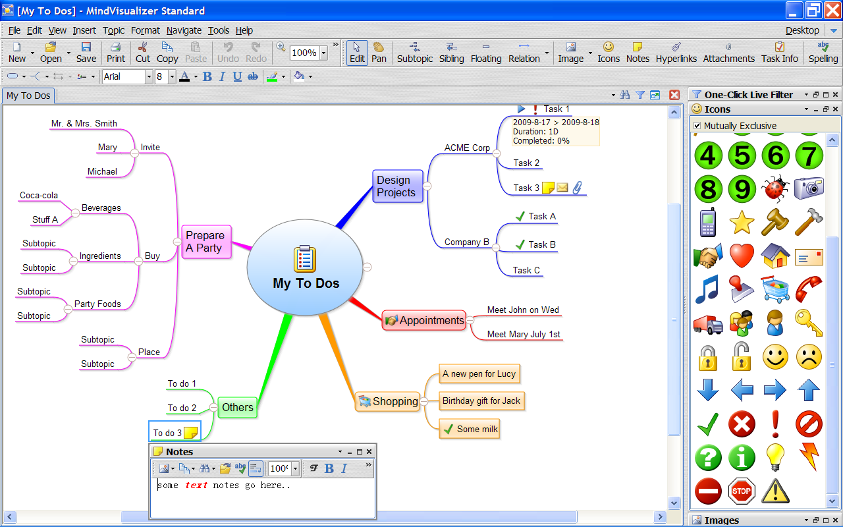This screenshot has width=843, height=527.
Task: Toggle bold formatting in the format toolbar
Action: click(x=207, y=77)
